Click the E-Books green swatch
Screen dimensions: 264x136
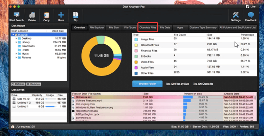tap(136, 56)
